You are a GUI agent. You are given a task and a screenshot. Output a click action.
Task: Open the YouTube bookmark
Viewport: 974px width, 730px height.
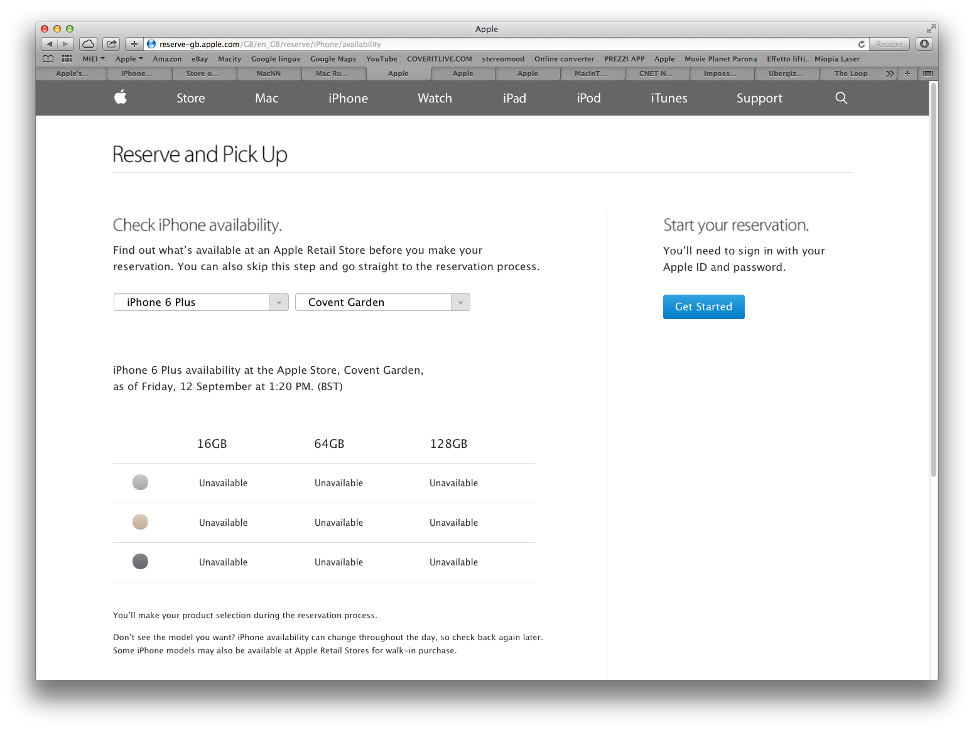click(x=382, y=59)
